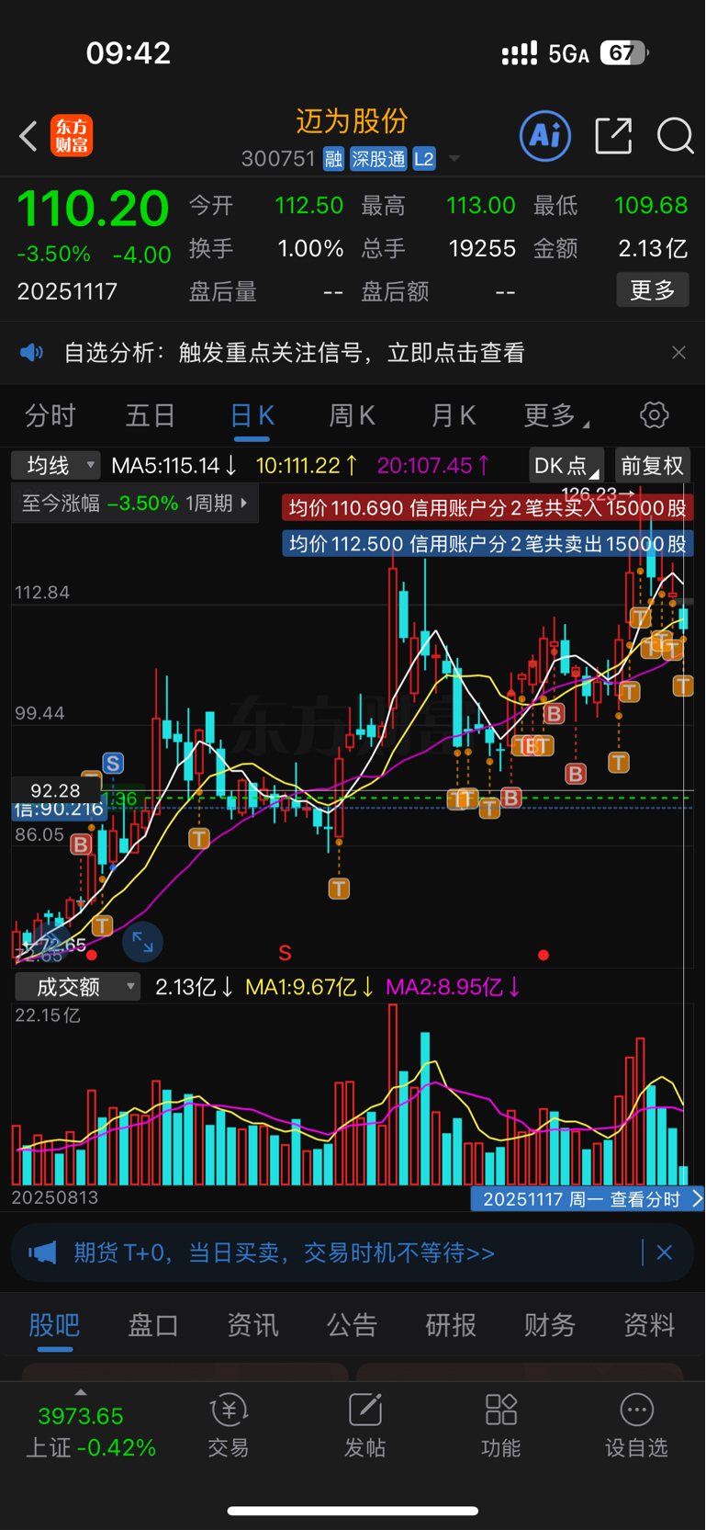Screen dimensions: 706x1530
Task: Tap 2.13亿 volume value text
Action: pyautogui.click(x=195, y=987)
